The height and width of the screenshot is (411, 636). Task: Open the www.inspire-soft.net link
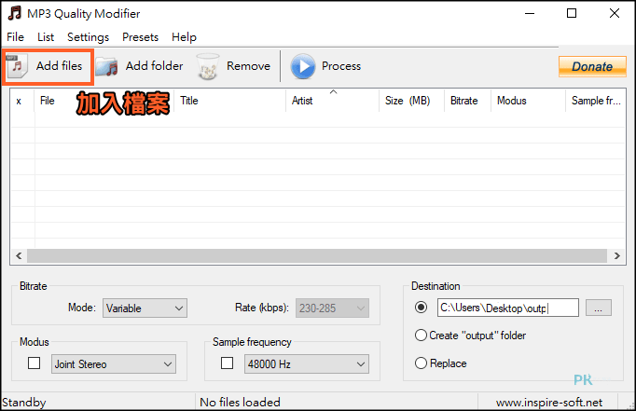548,402
